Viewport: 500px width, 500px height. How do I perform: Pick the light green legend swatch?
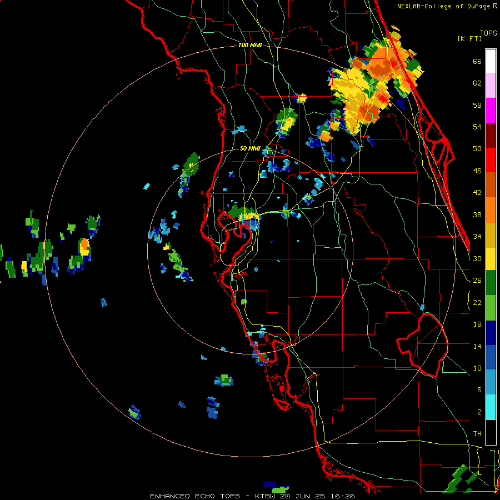click(491, 308)
